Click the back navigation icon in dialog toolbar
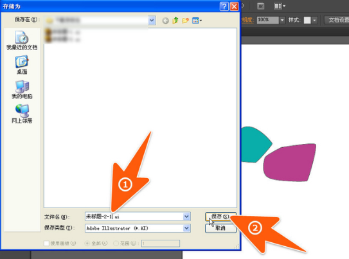 165,21
